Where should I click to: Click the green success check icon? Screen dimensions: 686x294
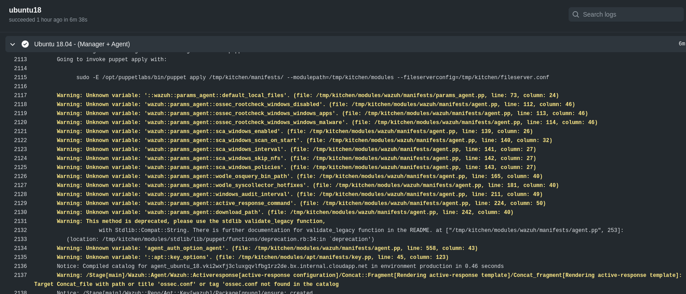[x=25, y=44]
